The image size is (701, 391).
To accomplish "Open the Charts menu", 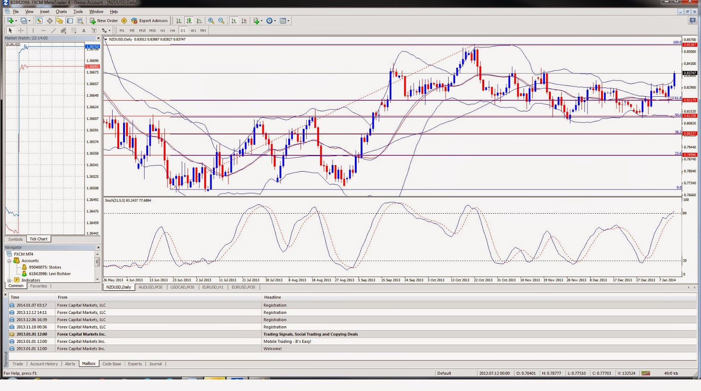I will [61, 12].
